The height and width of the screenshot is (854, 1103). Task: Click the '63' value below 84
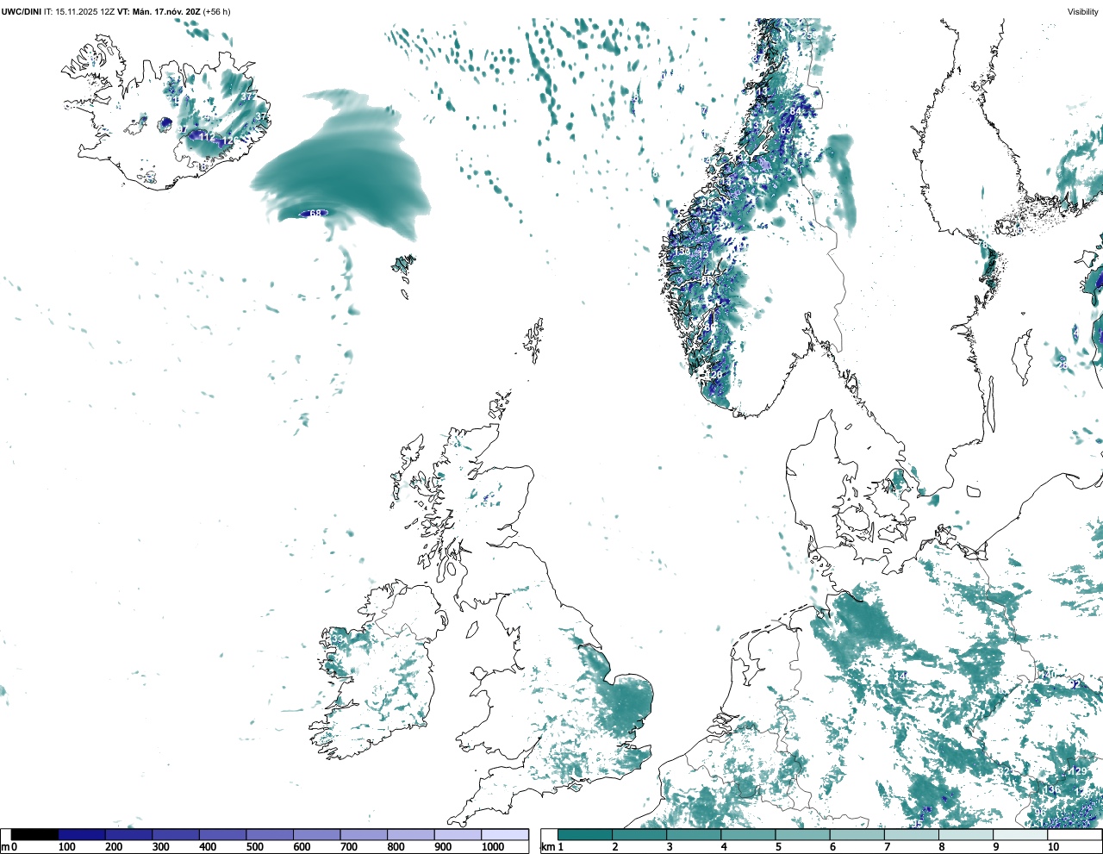785,131
